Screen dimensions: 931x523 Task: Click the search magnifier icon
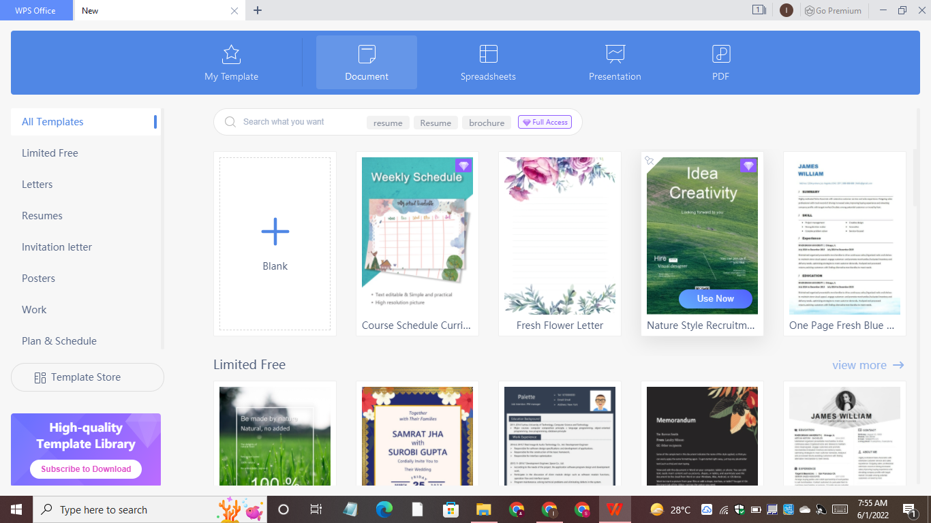[x=230, y=122]
